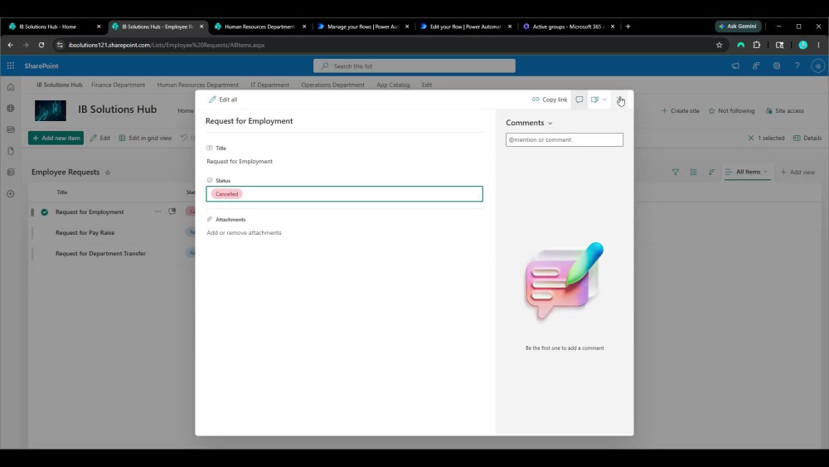Viewport: 829px width, 467px height.
Task: Open Request for Department Transfer item
Action: (x=100, y=253)
